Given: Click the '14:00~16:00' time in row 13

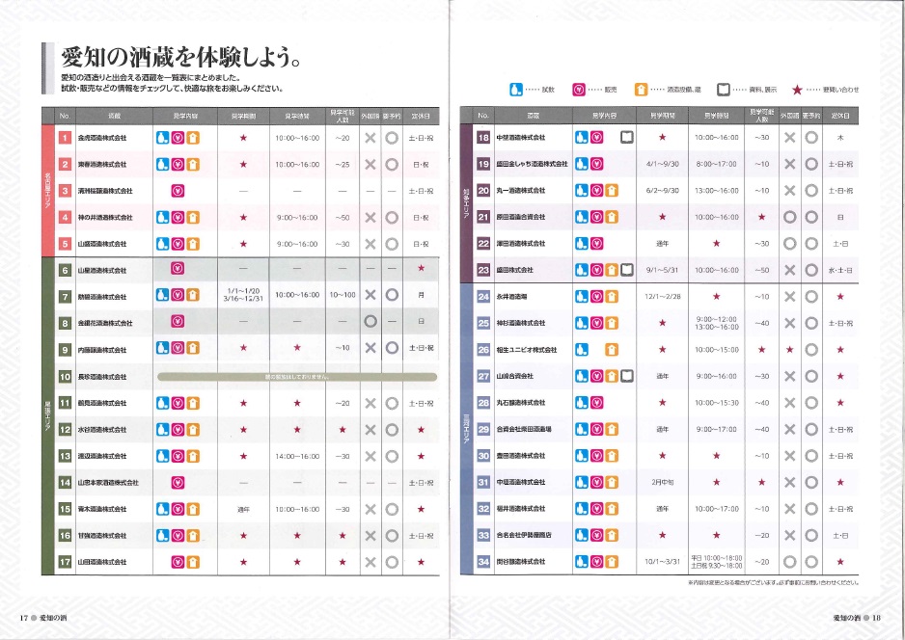Looking at the screenshot, I should click(x=297, y=456).
